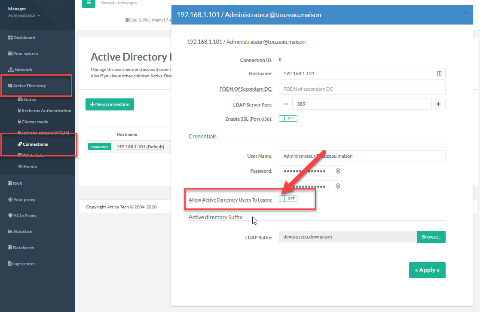Decrease LDAP Server Port with minus
The image size is (480, 312).
click(286, 104)
